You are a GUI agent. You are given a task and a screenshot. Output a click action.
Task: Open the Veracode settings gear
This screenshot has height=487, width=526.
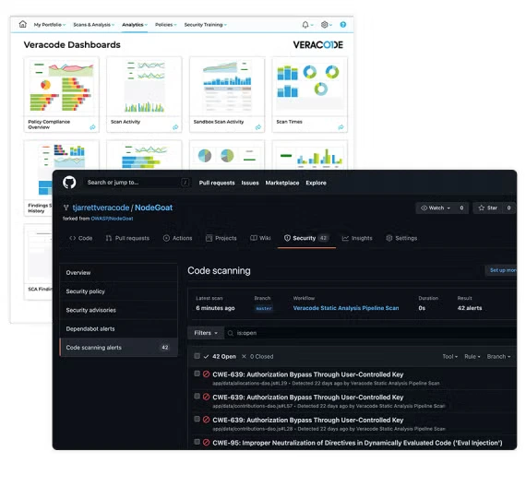pos(325,25)
